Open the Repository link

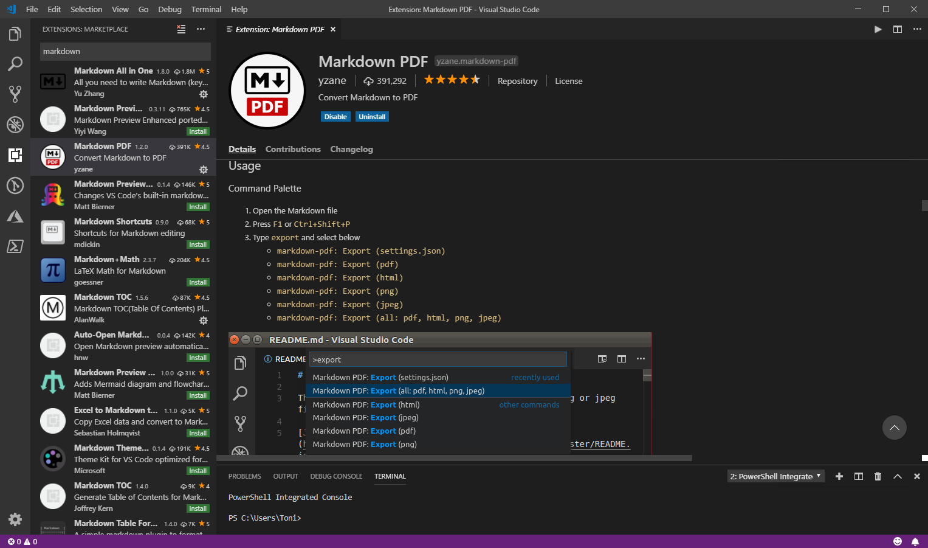(517, 81)
